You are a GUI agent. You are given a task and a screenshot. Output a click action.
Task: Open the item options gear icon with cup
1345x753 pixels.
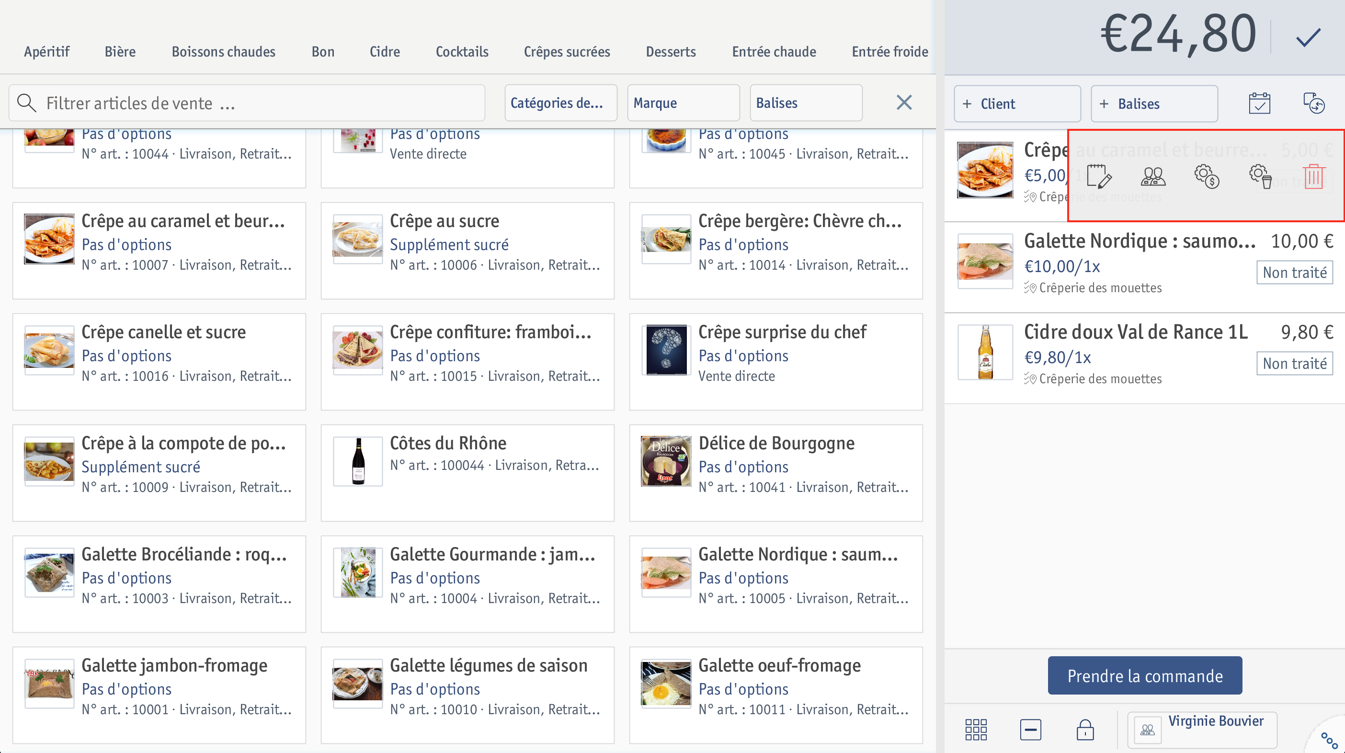click(x=1260, y=176)
